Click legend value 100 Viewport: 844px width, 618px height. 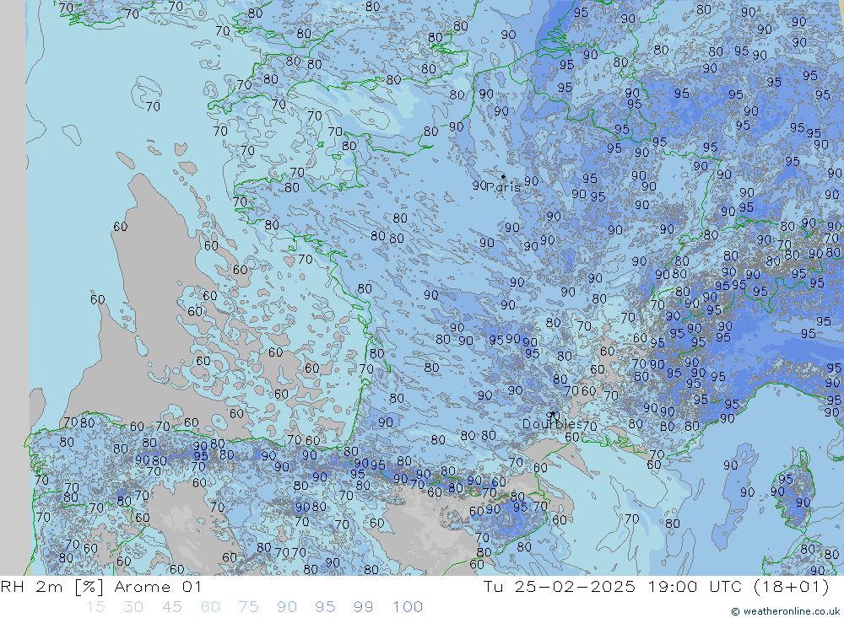pyautogui.click(x=408, y=607)
